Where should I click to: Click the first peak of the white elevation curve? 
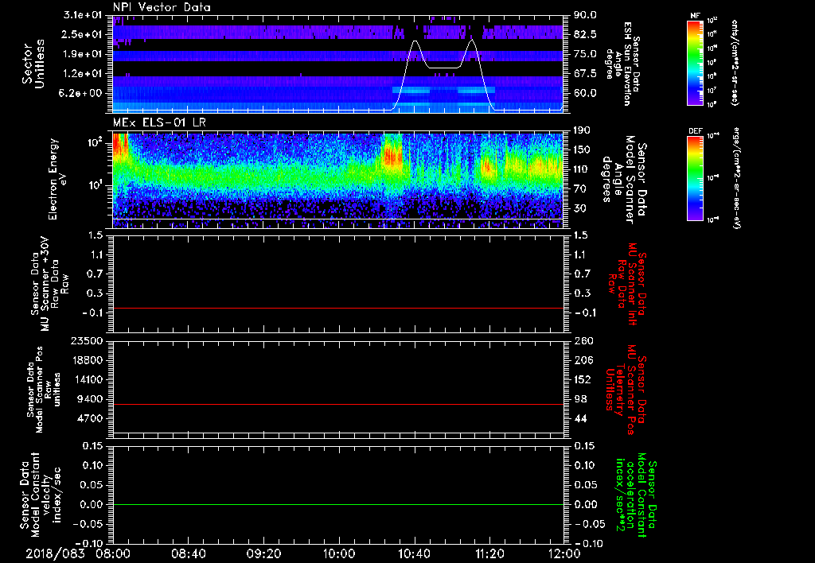tap(415, 41)
